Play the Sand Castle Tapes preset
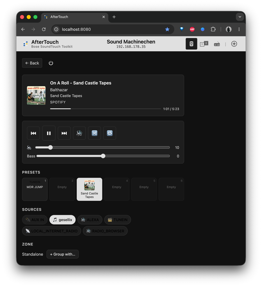262x287 pixels. tap(89, 189)
